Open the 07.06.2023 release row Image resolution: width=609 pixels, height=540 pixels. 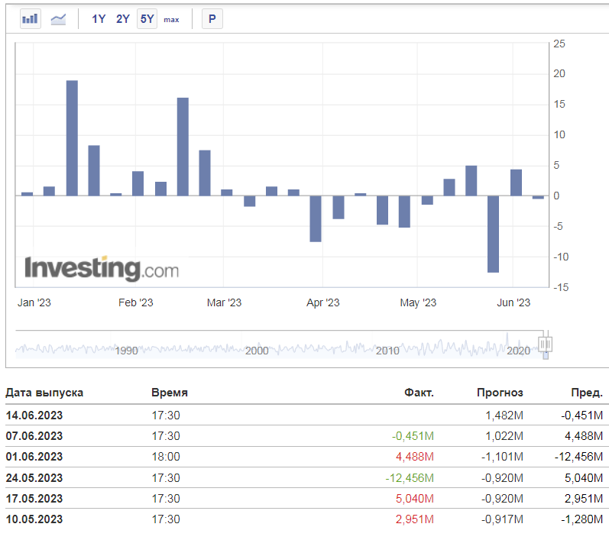tap(304, 435)
